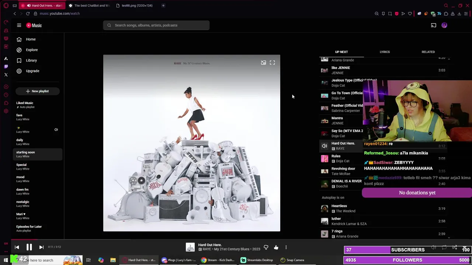The width and height of the screenshot is (472, 265).
Task: Open the player's three-dot more options menu
Action: [x=286, y=247]
